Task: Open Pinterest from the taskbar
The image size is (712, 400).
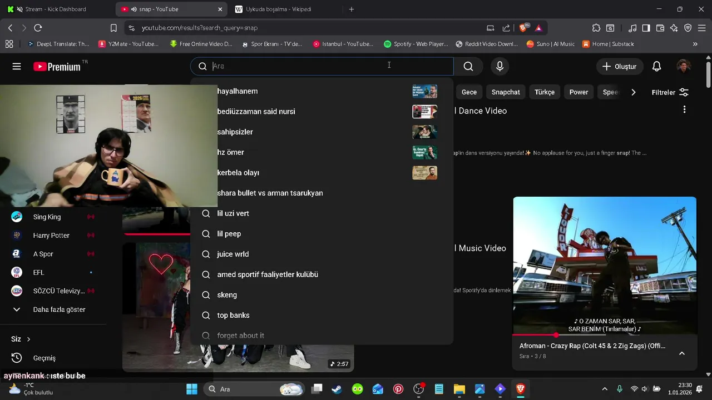Action: pyautogui.click(x=398, y=389)
